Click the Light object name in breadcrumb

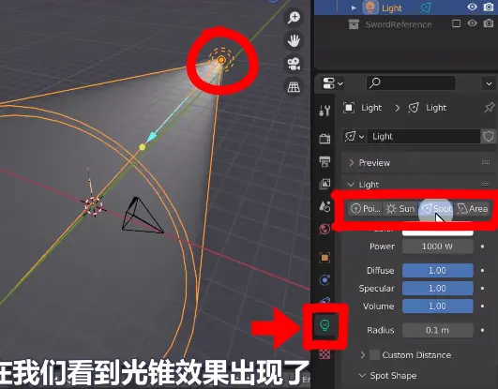371,108
